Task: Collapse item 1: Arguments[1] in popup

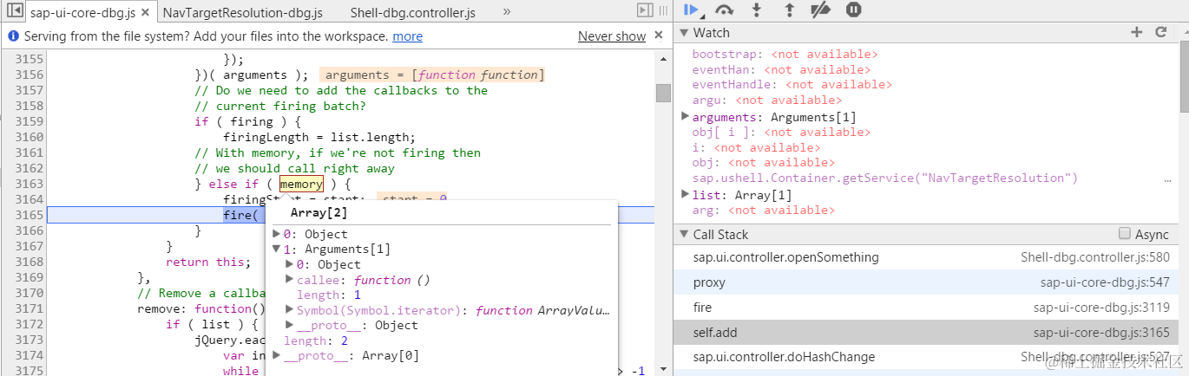Action: tap(277, 250)
